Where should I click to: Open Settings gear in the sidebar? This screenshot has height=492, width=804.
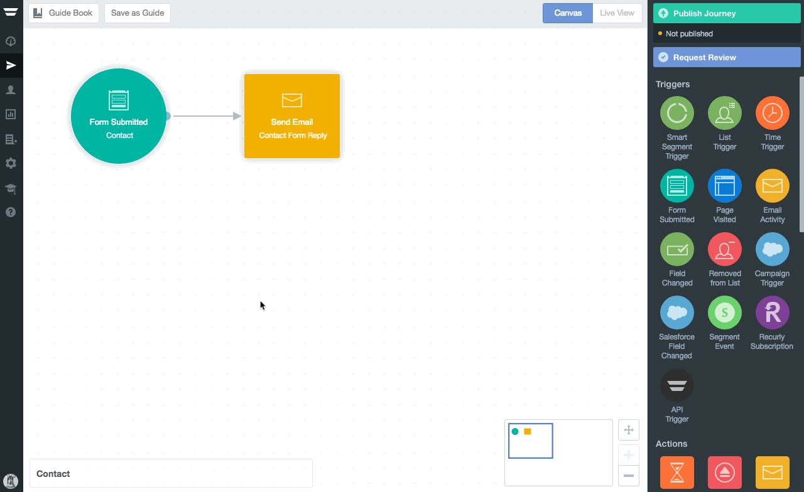11,163
